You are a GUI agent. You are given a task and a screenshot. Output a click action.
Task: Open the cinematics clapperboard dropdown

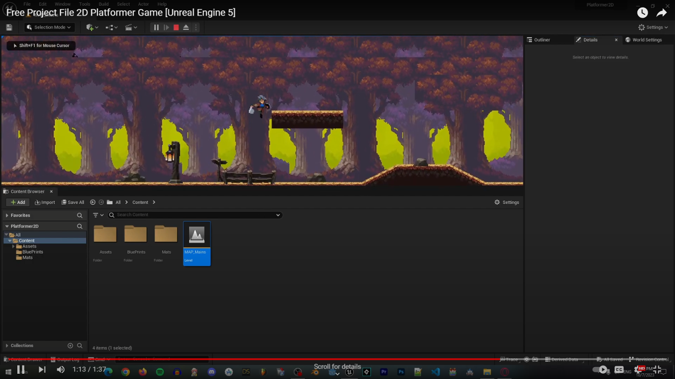[x=130, y=27]
